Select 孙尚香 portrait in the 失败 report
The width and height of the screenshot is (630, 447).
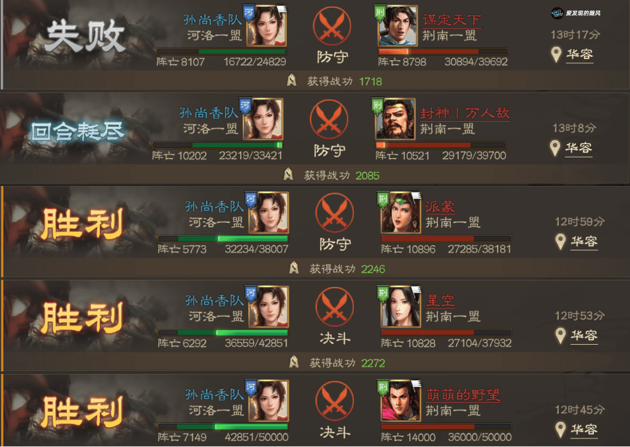click(x=266, y=26)
